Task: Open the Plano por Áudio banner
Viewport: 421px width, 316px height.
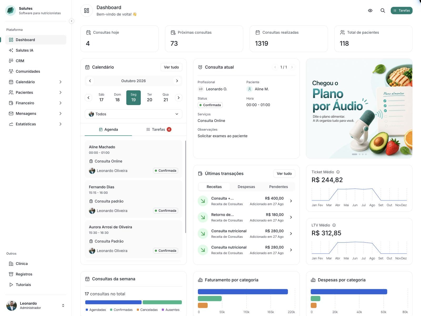Action: (359, 108)
